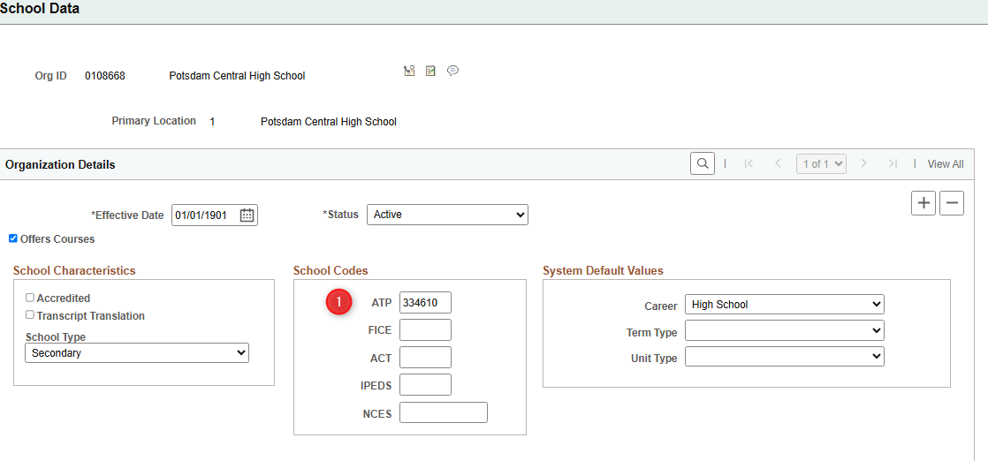The image size is (988, 461).
Task: Click the School Codes heading
Action: coord(331,271)
